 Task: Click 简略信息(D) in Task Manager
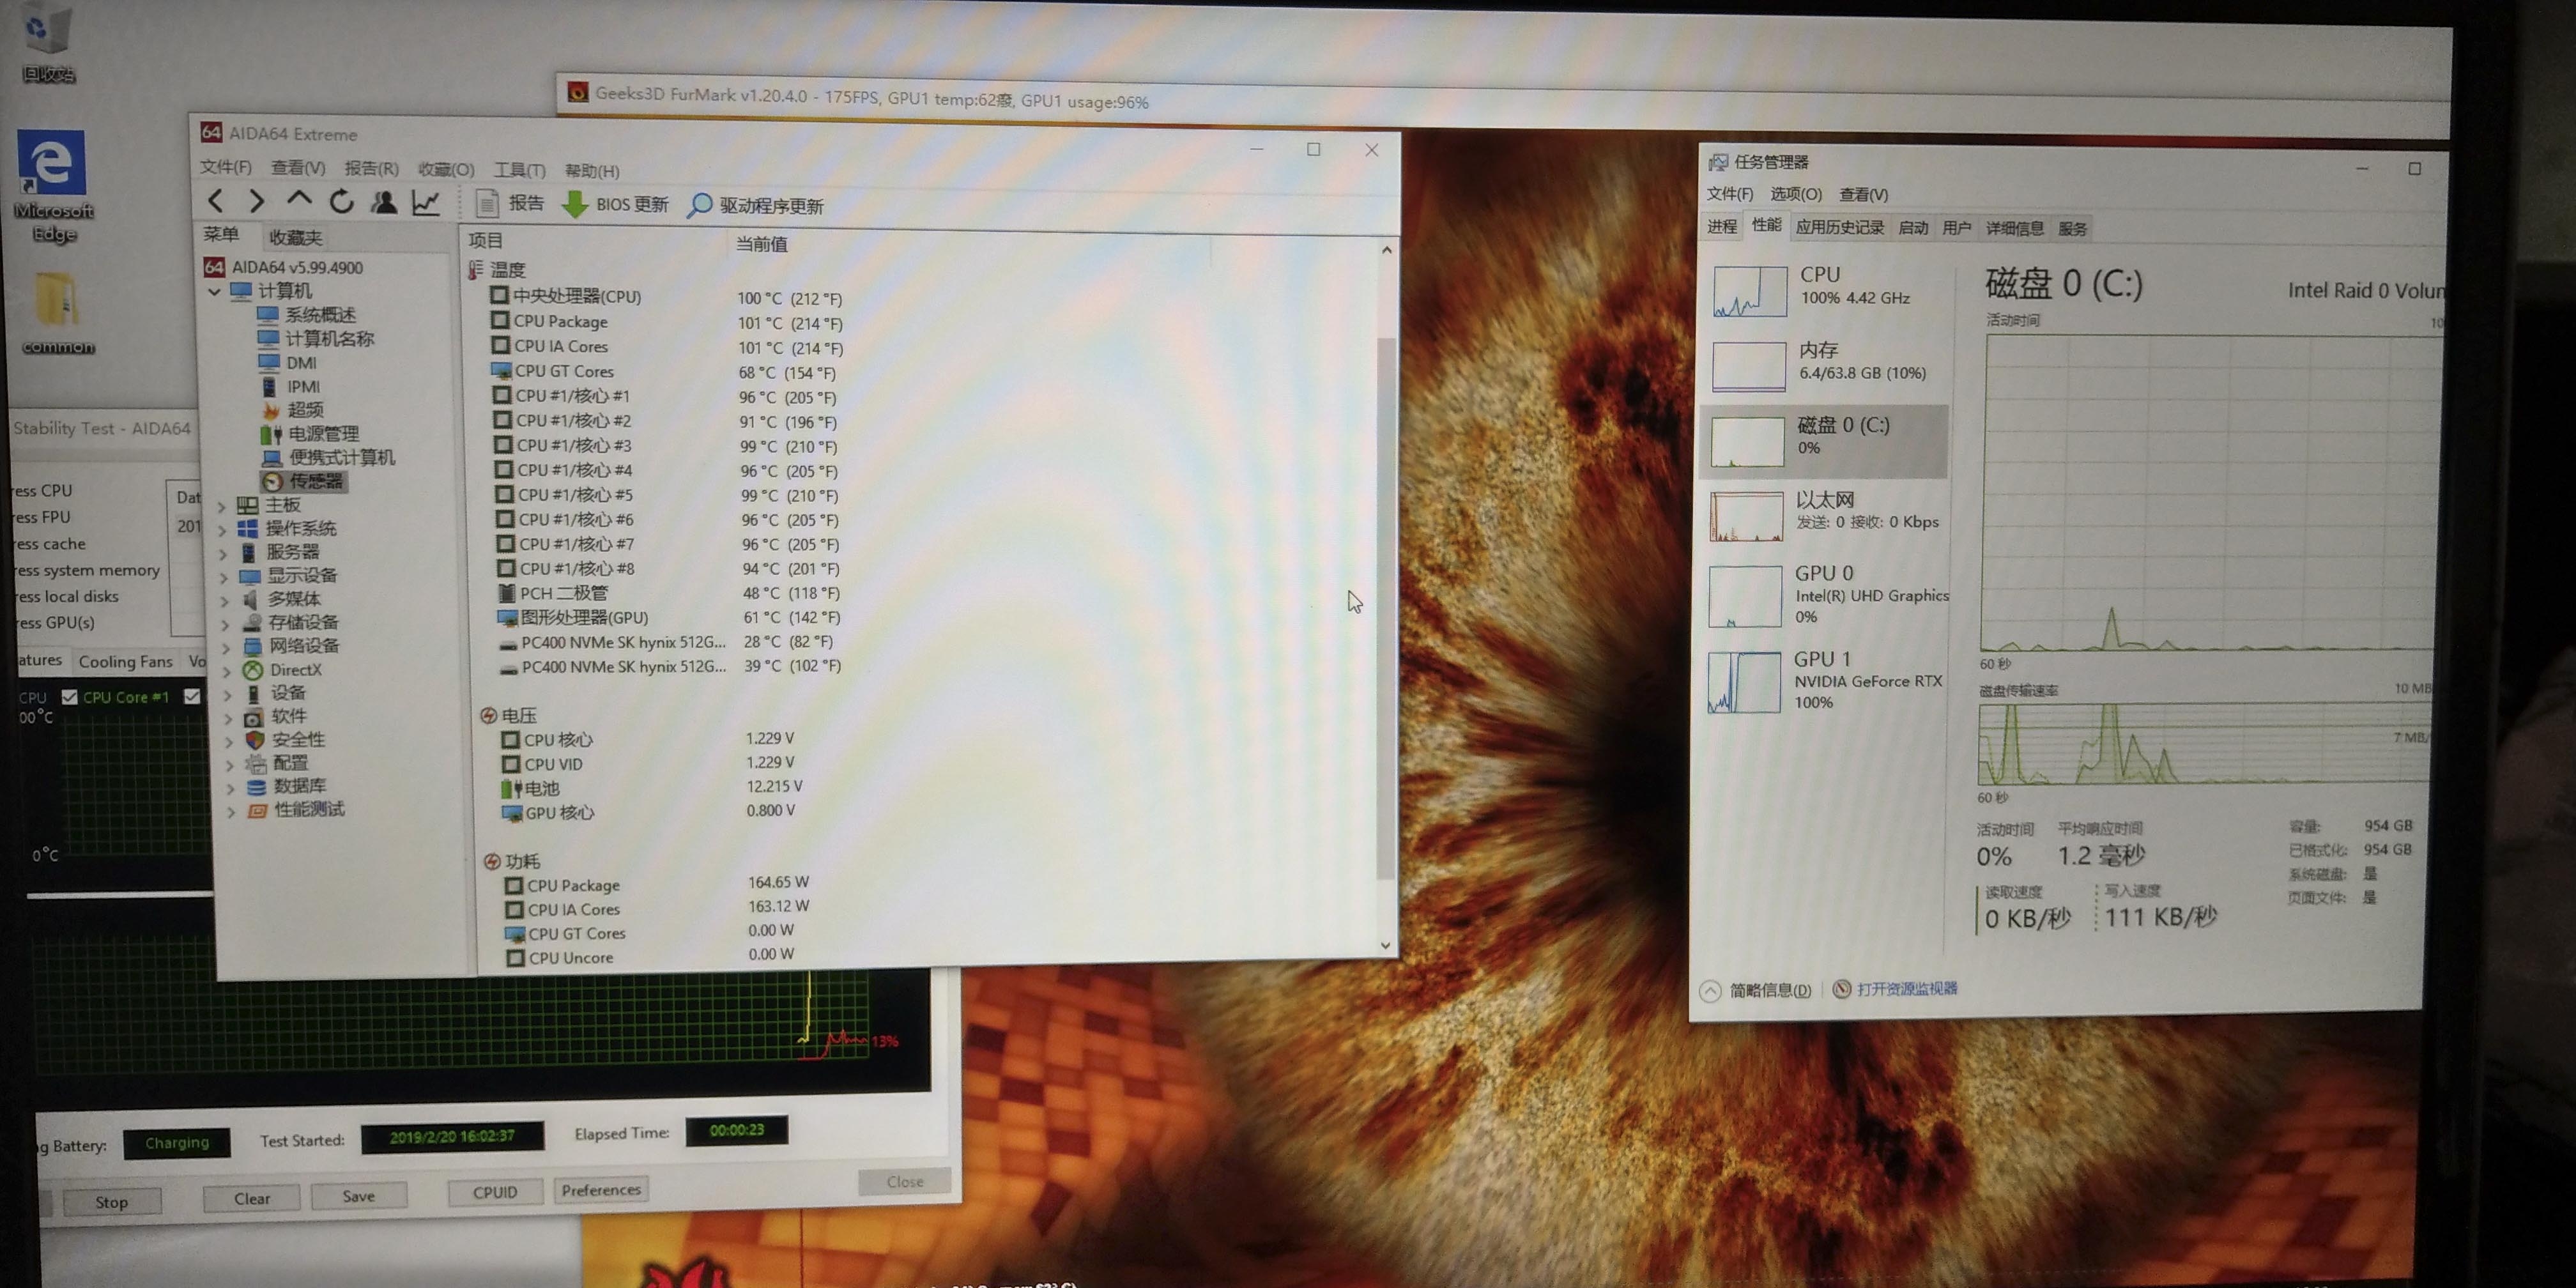(x=1756, y=990)
